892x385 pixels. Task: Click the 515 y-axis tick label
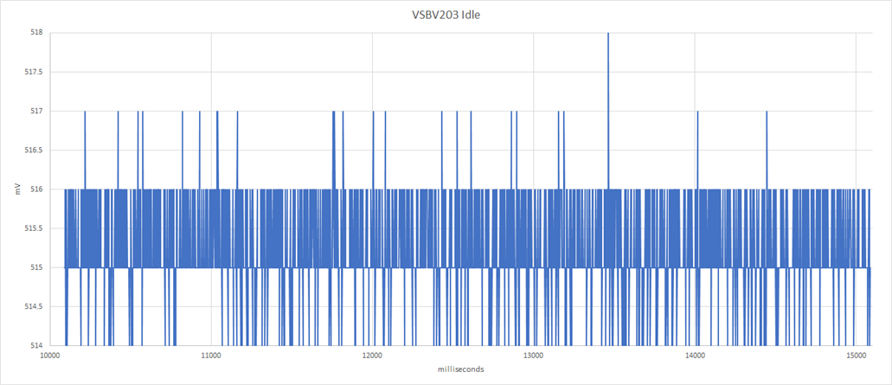(x=38, y=267)
